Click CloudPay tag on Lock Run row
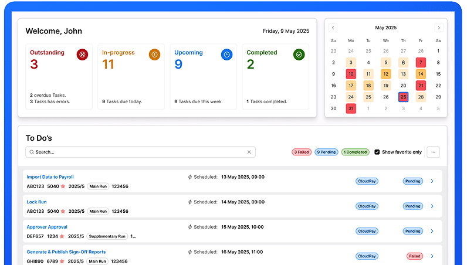467x265 pixels. tap(367, 206)
